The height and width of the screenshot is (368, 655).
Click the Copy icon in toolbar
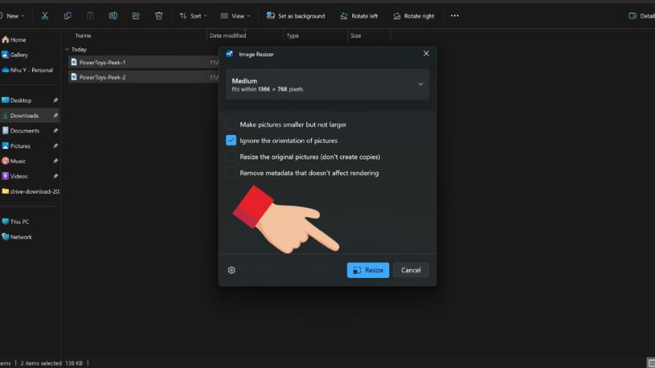pyautogui.click(x=67, y=16)
